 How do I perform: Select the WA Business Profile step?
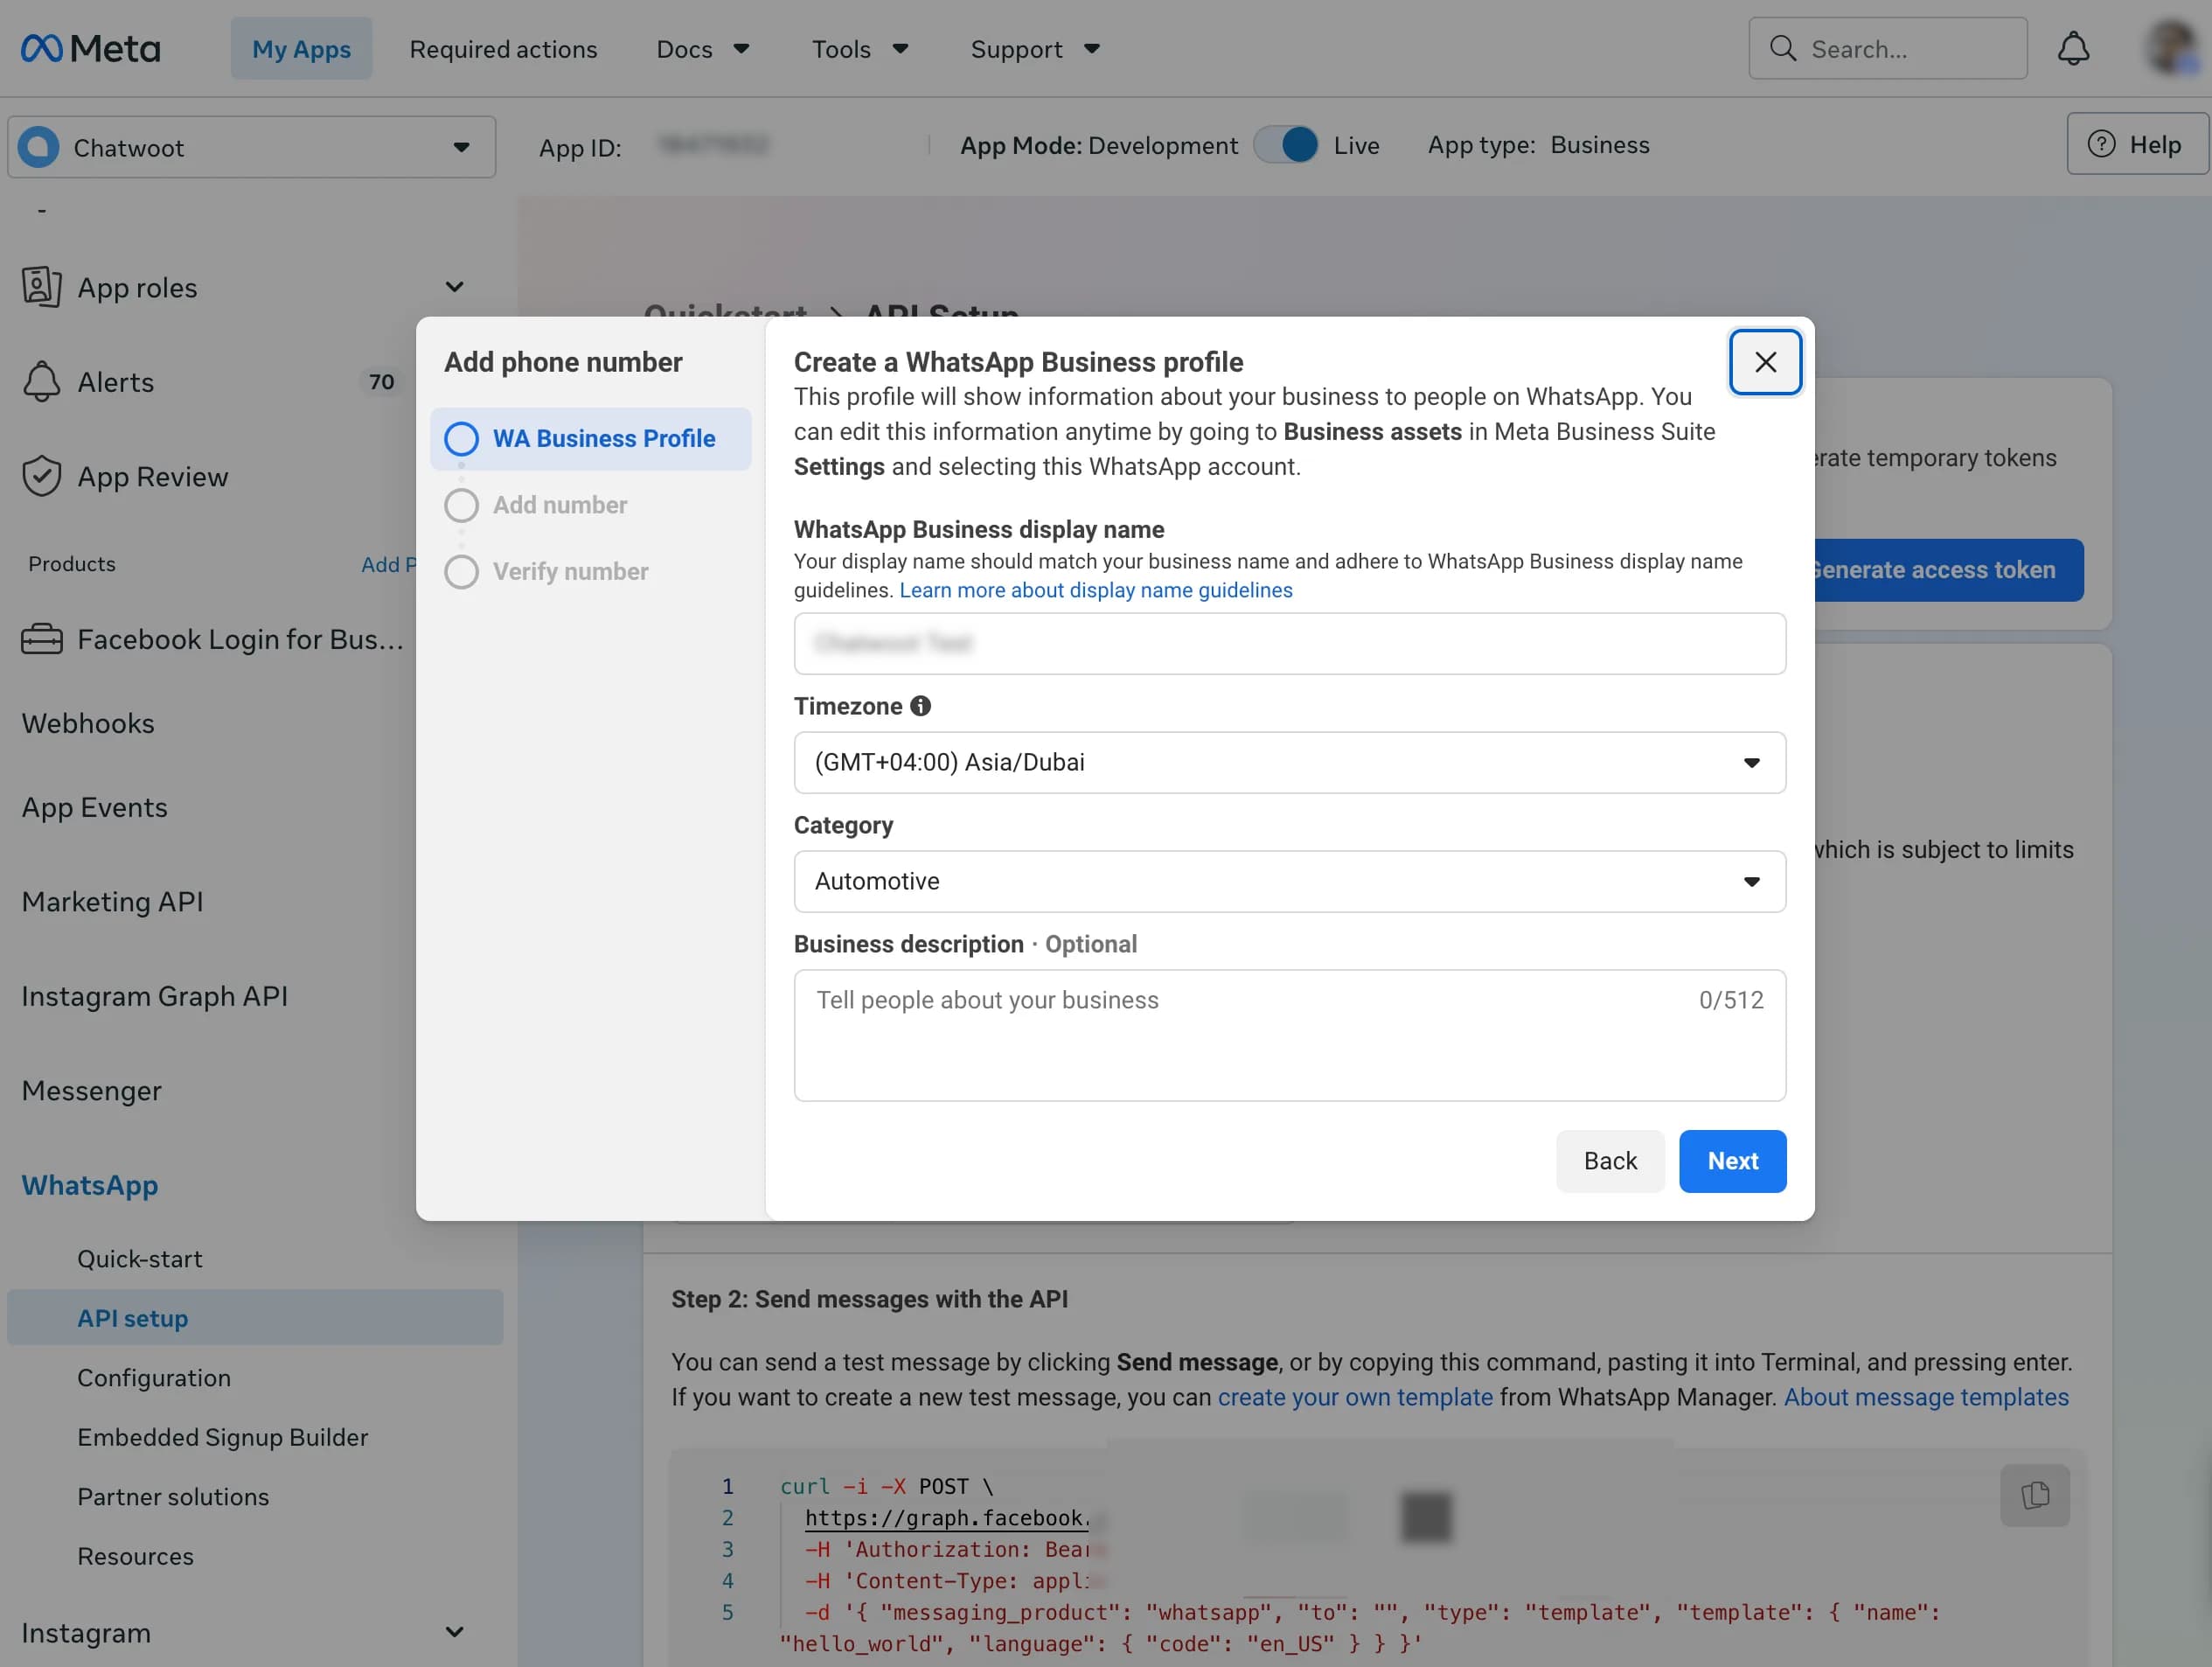[590, 438]
